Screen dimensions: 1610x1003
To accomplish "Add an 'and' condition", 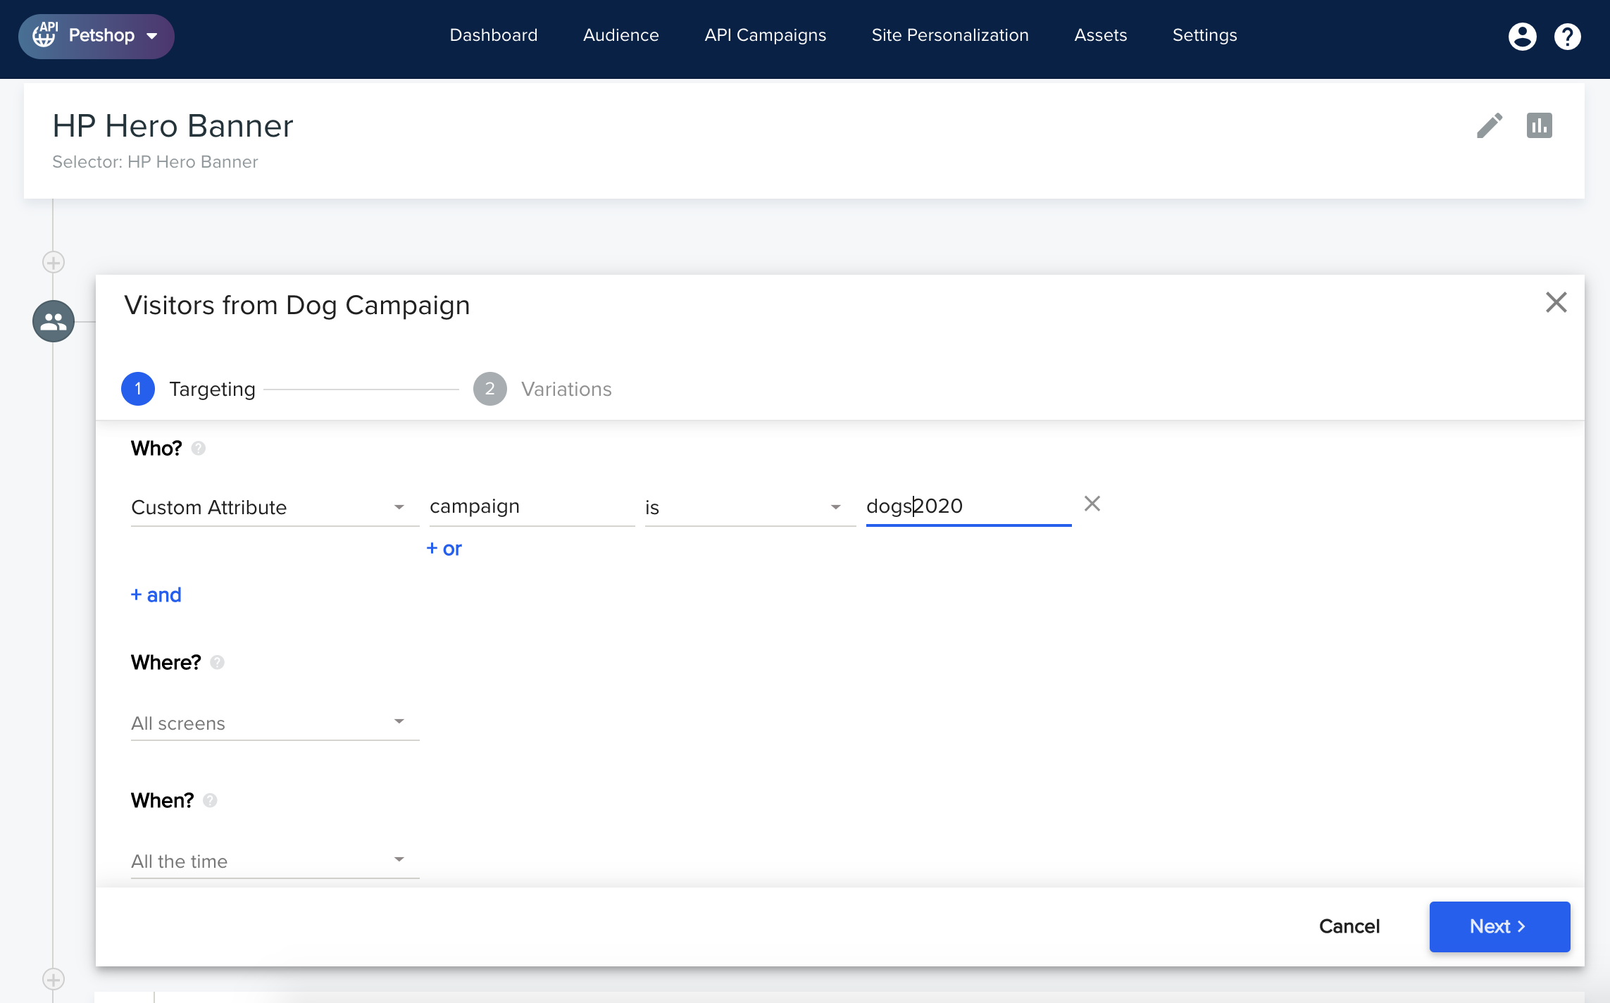I will pos(156,595).
